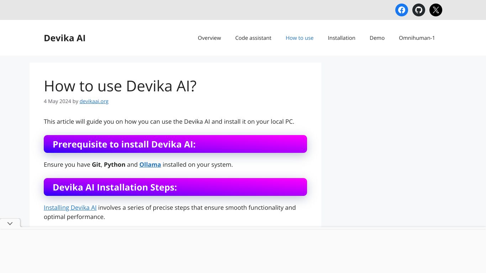Click the bold word Python

click(x=115, y=165)
